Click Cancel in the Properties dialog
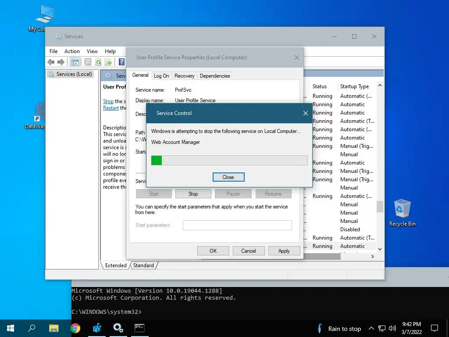The image size is (449, 337). (x=248, y=251)
